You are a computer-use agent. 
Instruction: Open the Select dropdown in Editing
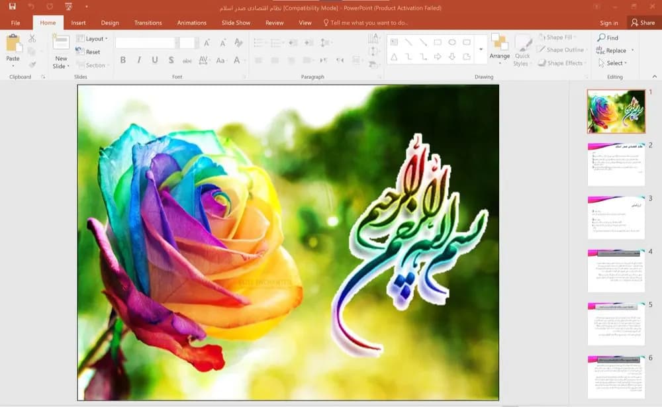[613, 63]
